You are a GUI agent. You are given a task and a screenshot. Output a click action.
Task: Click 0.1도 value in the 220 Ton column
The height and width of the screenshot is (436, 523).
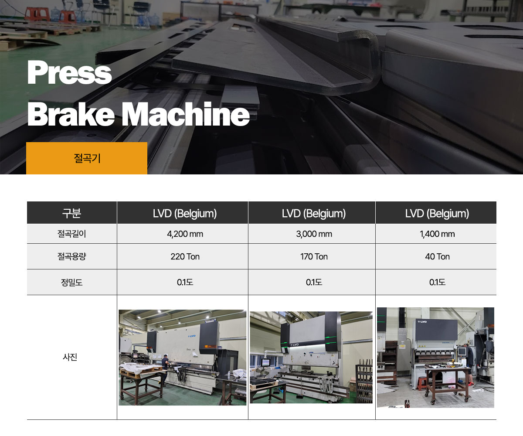click(185, 282)
